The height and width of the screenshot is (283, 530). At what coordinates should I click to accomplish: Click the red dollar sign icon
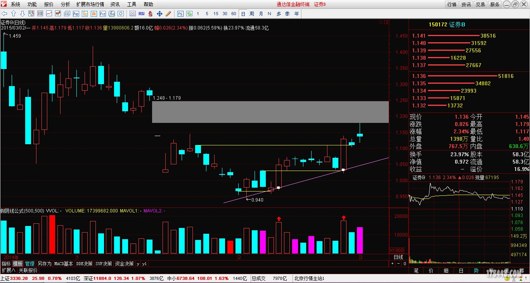click(150, 14)
